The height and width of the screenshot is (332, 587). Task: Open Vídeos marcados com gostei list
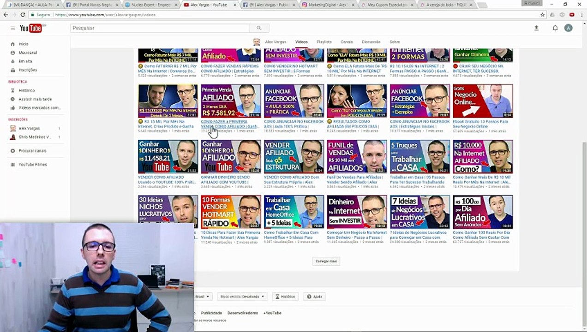pos(39,108)
